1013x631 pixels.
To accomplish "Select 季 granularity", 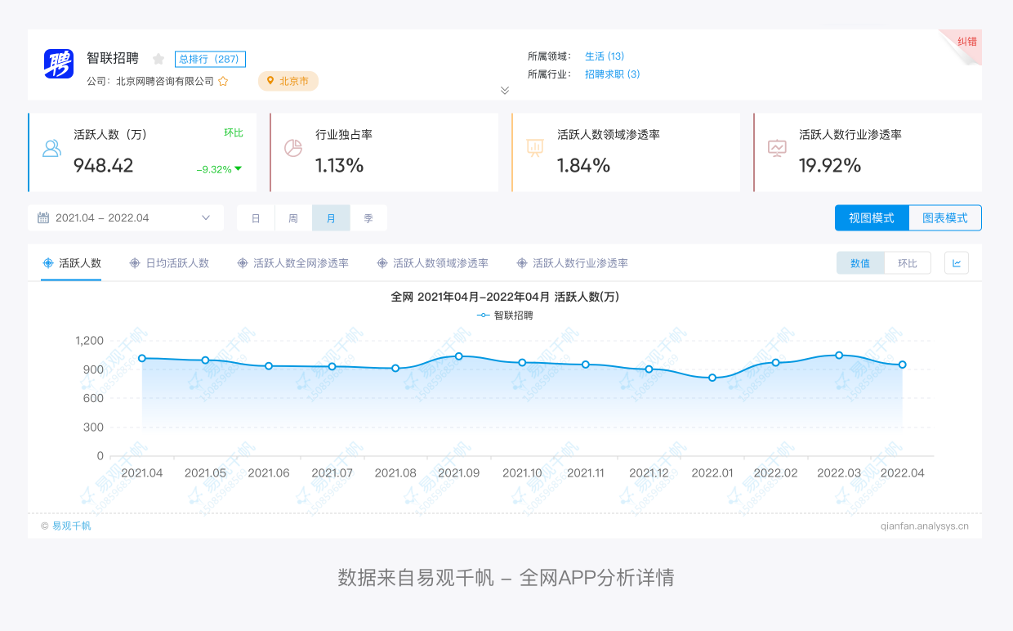I will [368, 218].
